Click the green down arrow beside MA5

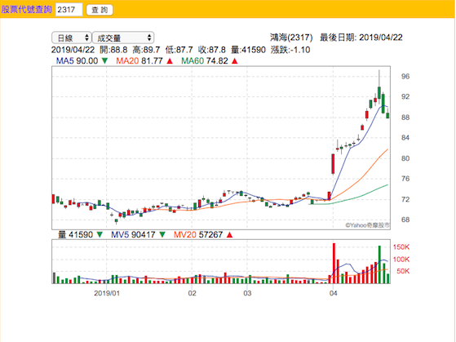pyautogui.click(x=104, y=61)
